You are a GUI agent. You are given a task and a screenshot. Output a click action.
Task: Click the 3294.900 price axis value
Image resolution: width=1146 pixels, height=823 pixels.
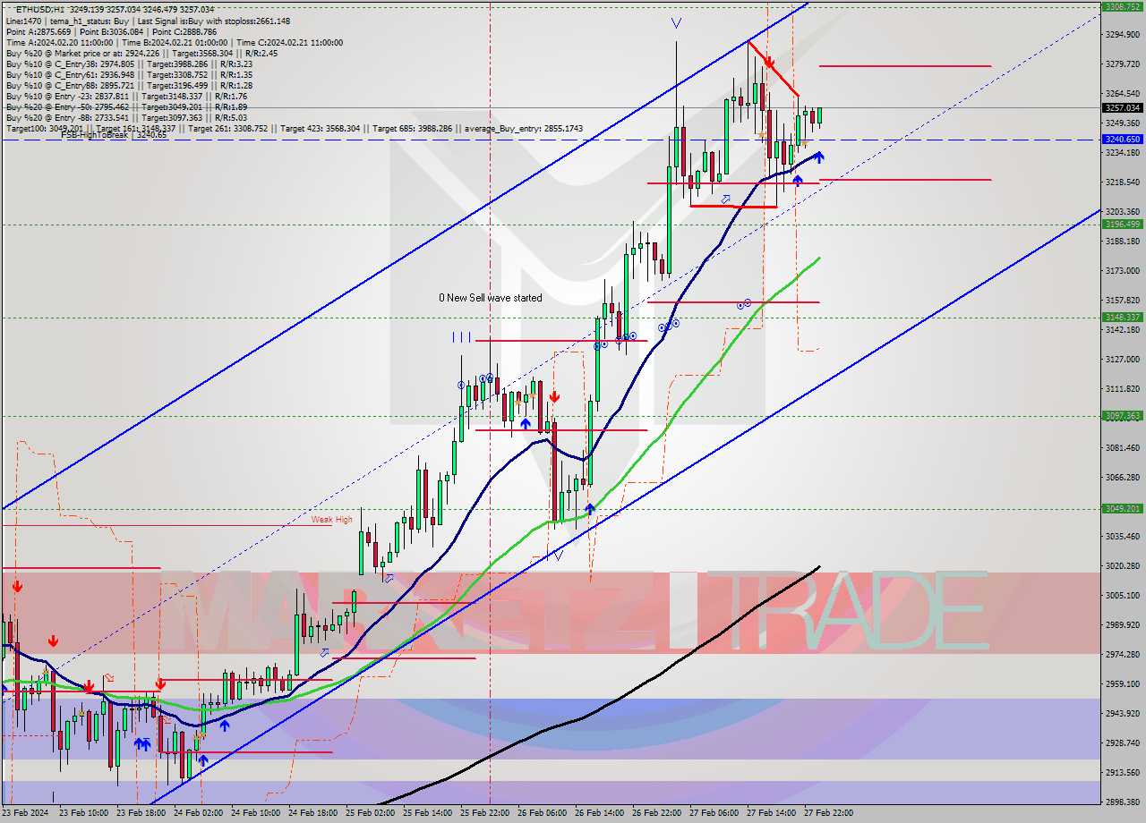(1123, 35)
